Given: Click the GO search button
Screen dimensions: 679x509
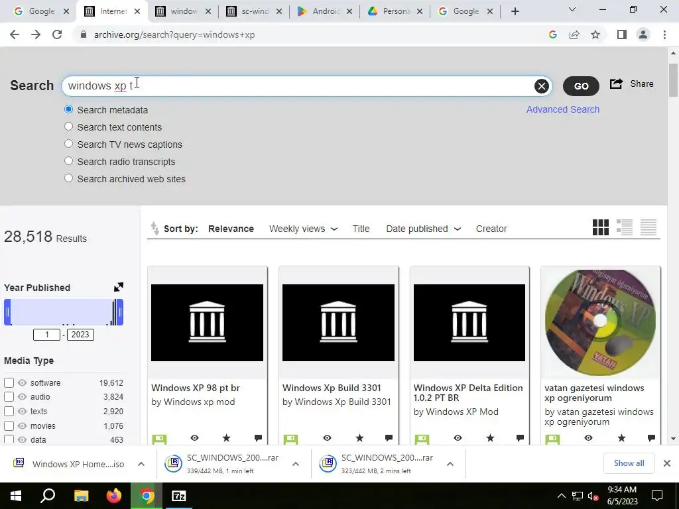Looking at the screenshot, I should click(x=581, y=86).
